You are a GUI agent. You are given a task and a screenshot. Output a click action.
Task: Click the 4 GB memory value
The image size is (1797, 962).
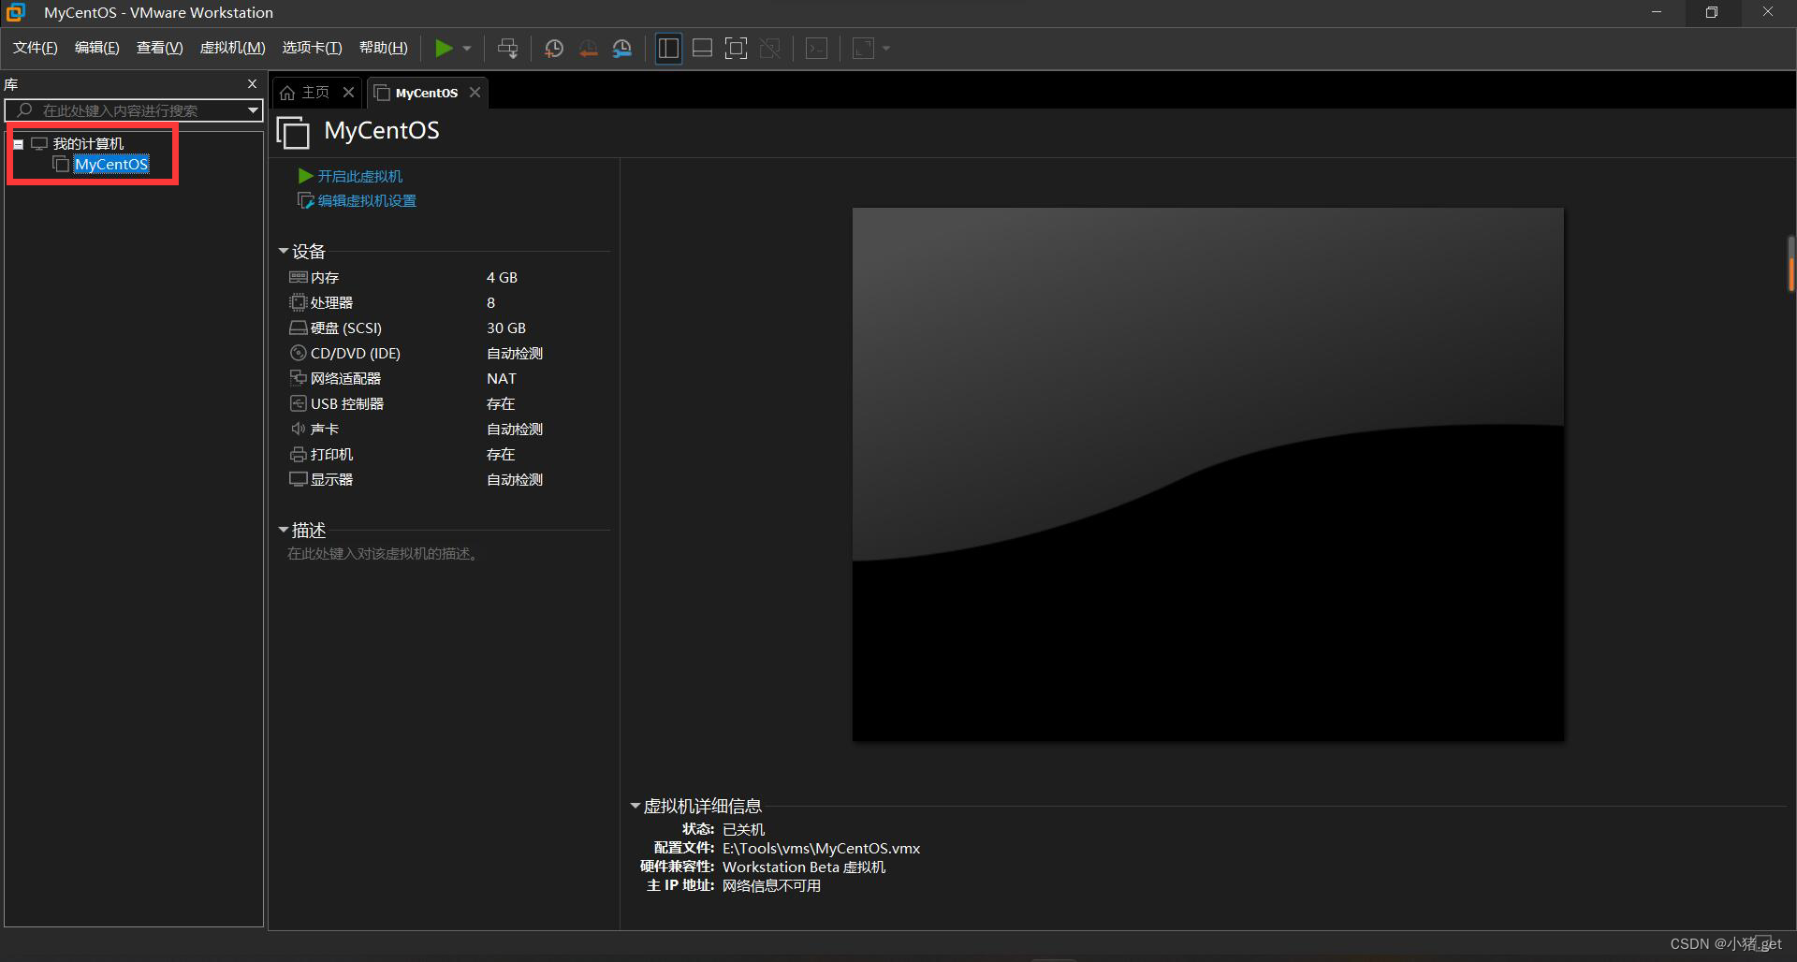(502, 278)
